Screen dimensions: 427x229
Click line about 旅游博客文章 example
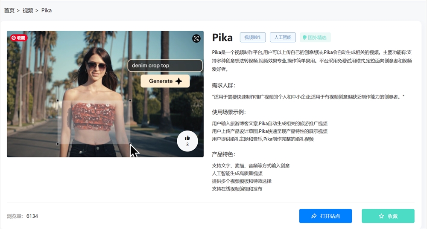[x=269, y=124]
